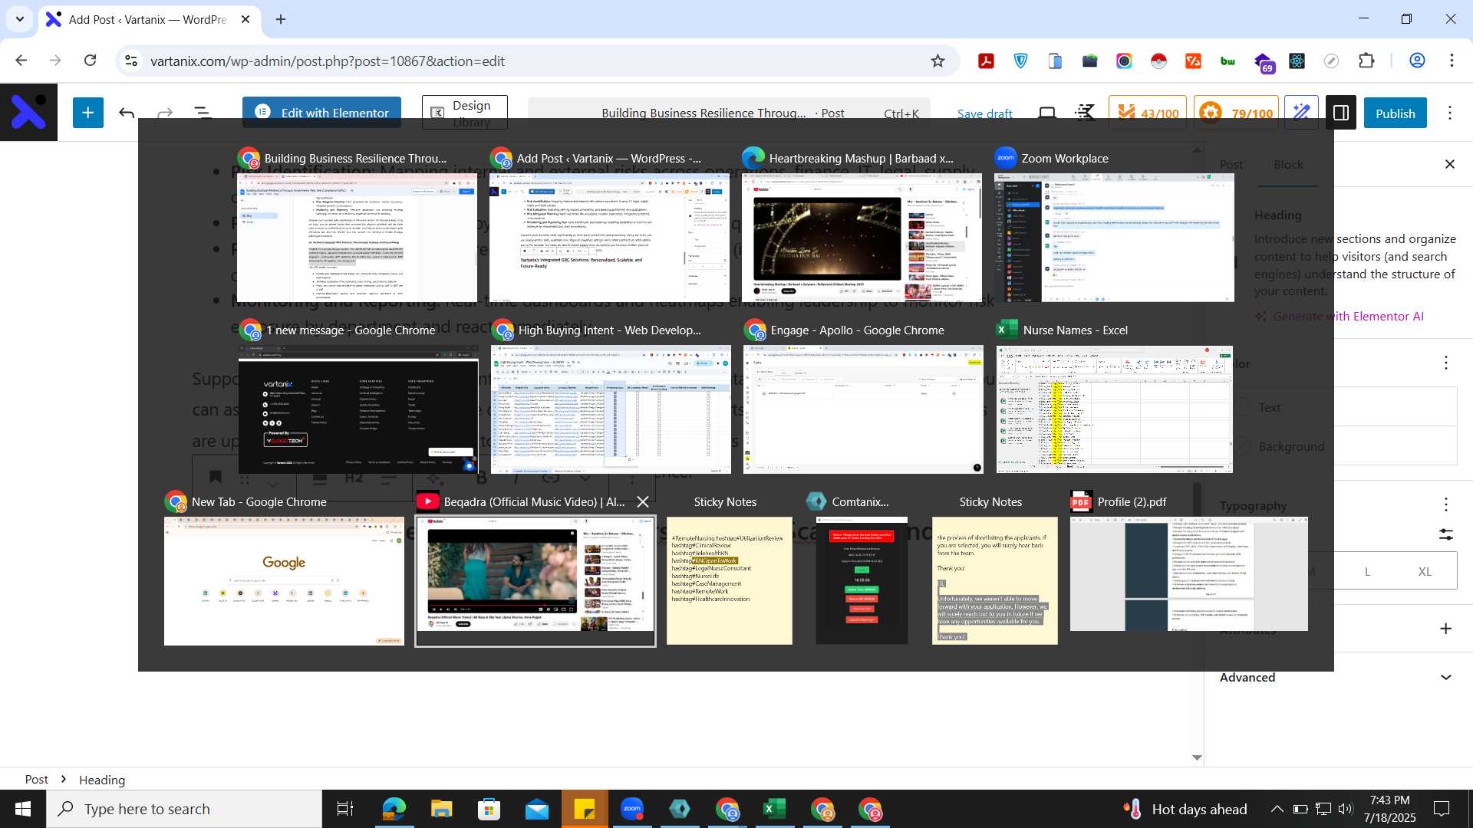Screen dimensions: 1473x828
Task: Switch to Nurse Names Excel window thumbnail
Action: [x=1114, y=409]
